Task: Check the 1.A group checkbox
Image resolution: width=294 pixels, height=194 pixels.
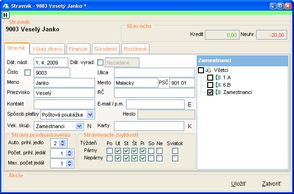Action: coord(210,77)
